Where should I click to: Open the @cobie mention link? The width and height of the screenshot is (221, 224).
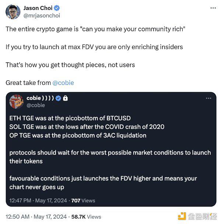63,83
